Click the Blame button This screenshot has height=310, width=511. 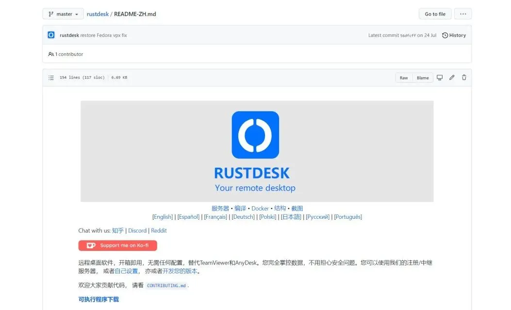tap(423, 78)
